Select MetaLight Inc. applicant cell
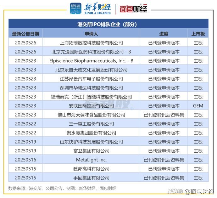 (x=91, y=160)
